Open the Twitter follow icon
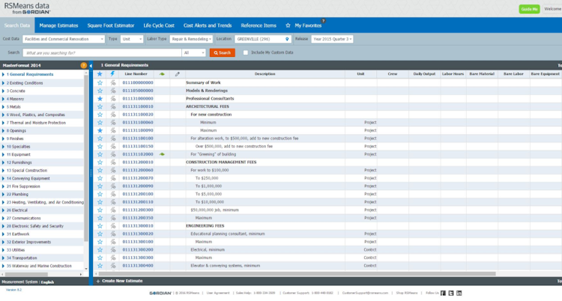 pyautogui.click(x=451, y=293)
